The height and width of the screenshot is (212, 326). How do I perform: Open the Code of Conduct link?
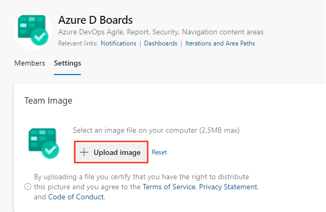coord(76,197)
